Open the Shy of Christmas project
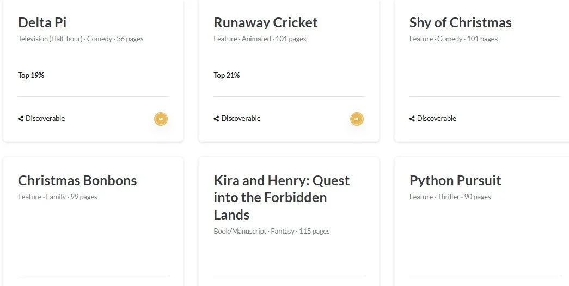 (x=461, y=22)
